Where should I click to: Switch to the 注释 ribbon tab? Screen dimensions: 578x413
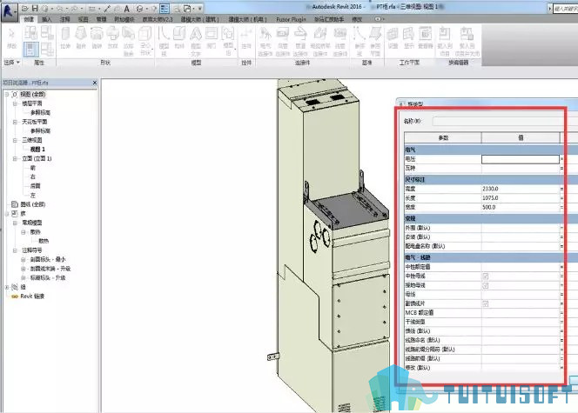65,19
